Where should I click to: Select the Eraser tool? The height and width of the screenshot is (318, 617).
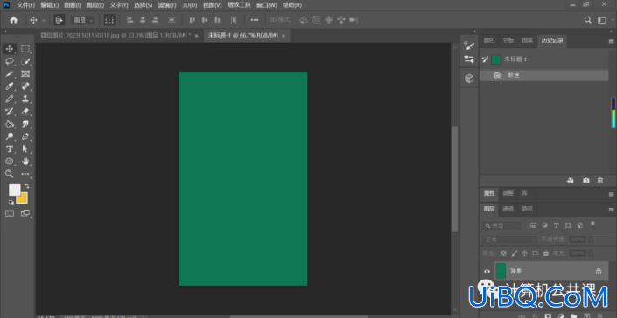click(25, 112)
